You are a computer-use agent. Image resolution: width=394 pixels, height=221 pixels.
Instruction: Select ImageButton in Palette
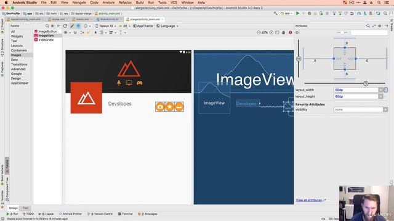pyautogui.click(x=48, y=31)
